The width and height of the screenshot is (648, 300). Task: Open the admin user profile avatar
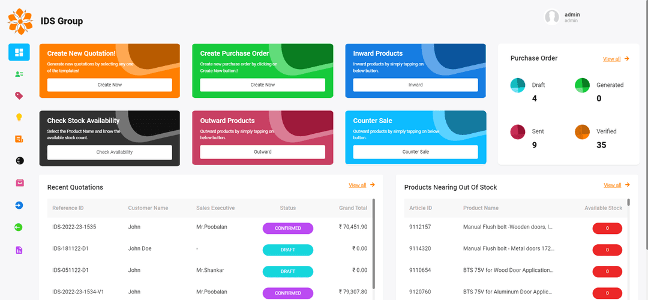(x=552, y=17)
